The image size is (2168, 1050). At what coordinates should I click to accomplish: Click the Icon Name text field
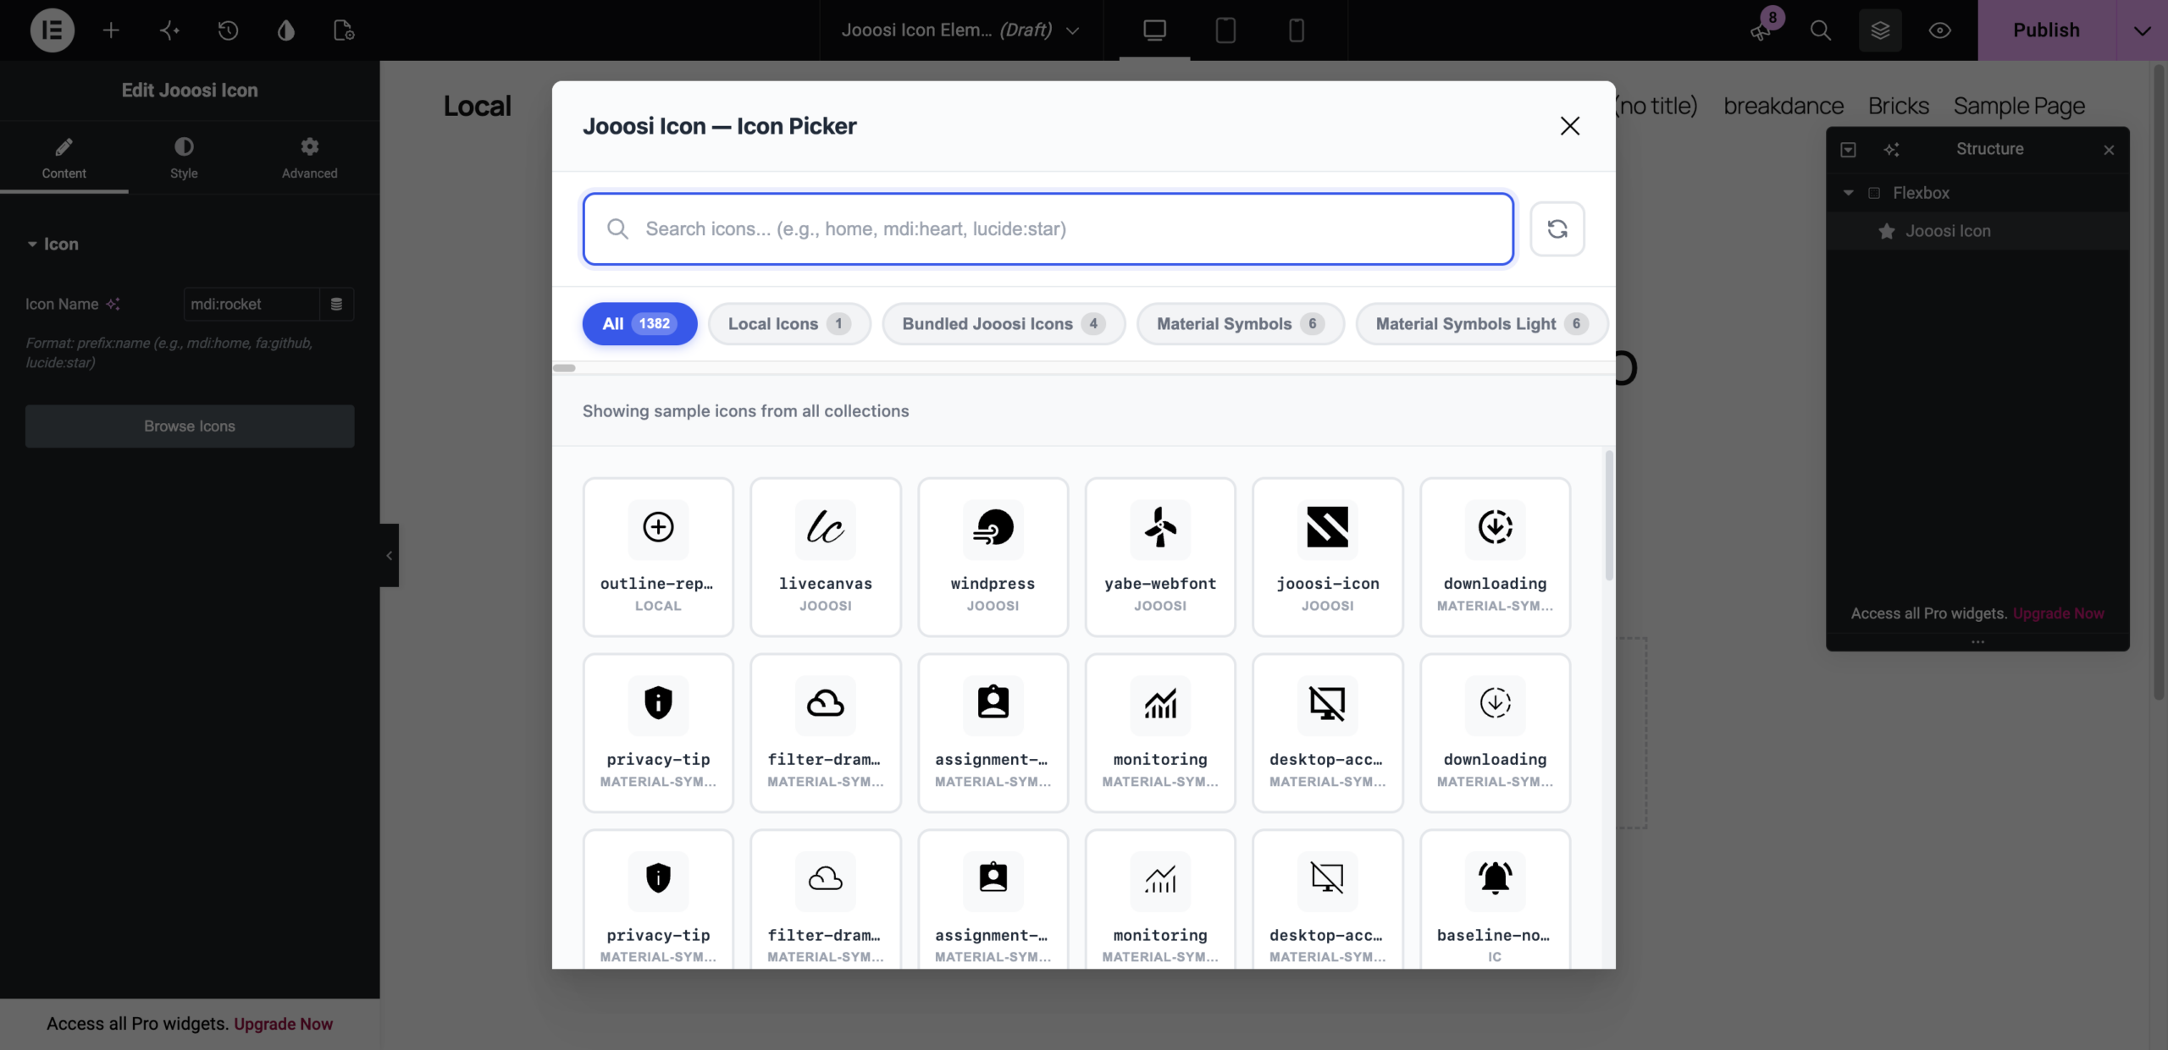(x=252, y=304)
